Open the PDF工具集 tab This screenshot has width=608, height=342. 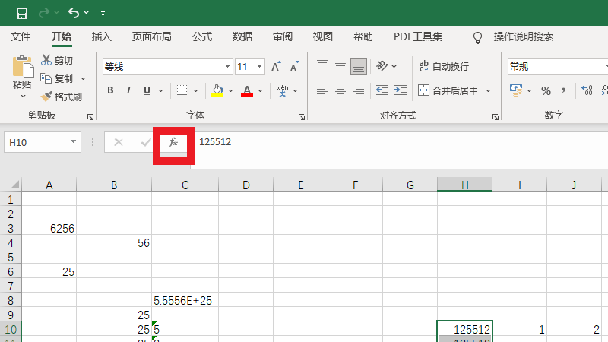418,36
